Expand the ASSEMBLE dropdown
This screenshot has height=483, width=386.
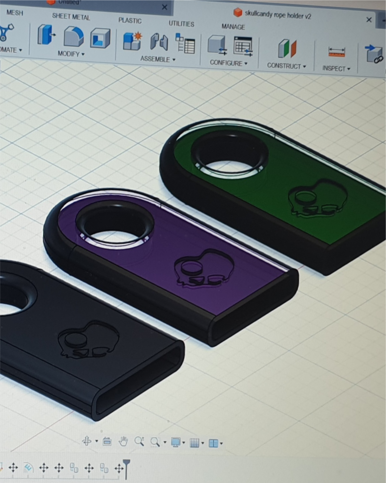(158, 59)
